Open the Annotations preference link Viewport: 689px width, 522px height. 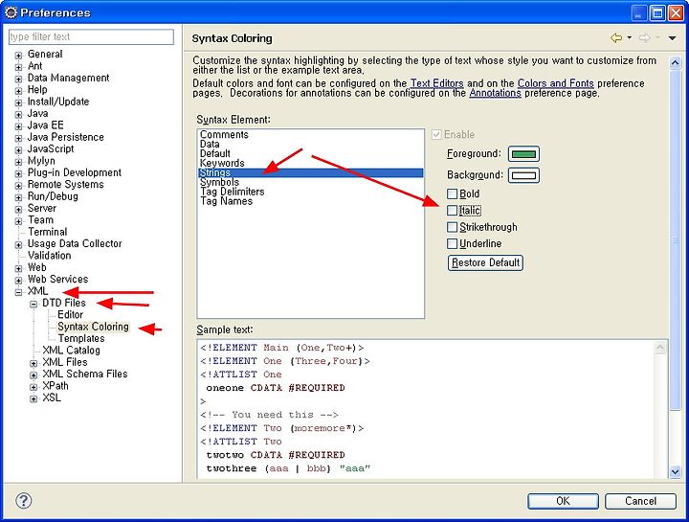click(496, 93)
